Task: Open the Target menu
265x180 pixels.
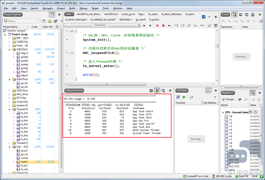Action: click(95, 8)
